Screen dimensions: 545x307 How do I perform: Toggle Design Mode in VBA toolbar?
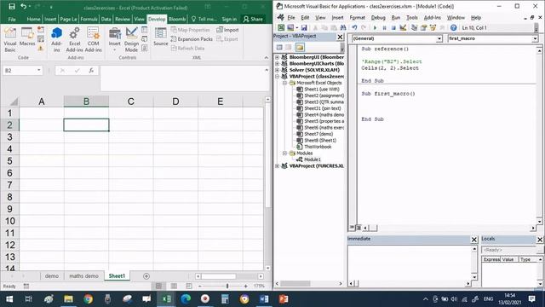click(x=403, y=28)
